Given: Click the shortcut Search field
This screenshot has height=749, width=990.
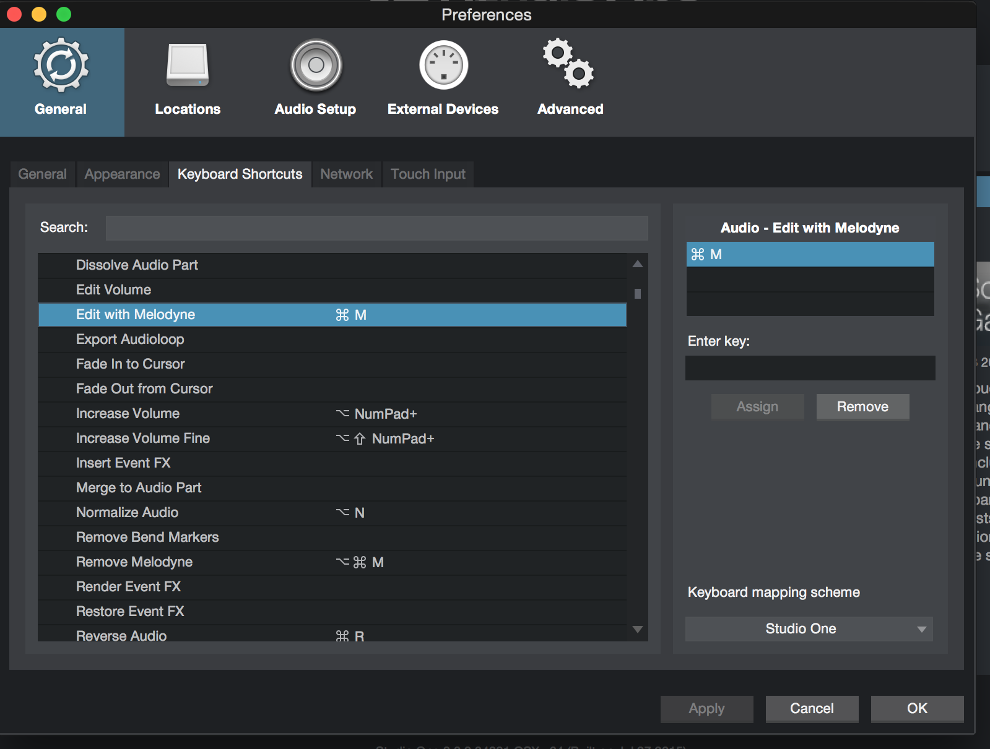Looking at the screenshot, I should coord(376,228).
